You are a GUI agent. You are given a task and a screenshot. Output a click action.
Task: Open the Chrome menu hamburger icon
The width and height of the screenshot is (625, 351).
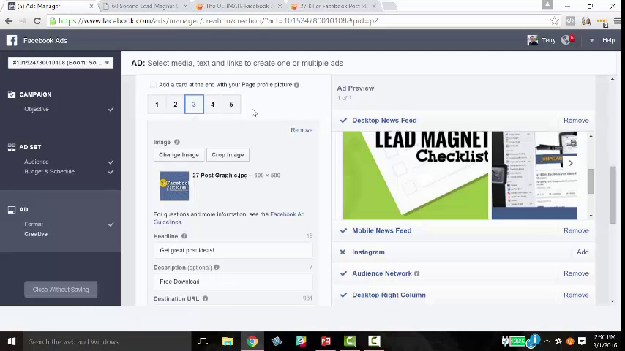(x=617, y=20)
